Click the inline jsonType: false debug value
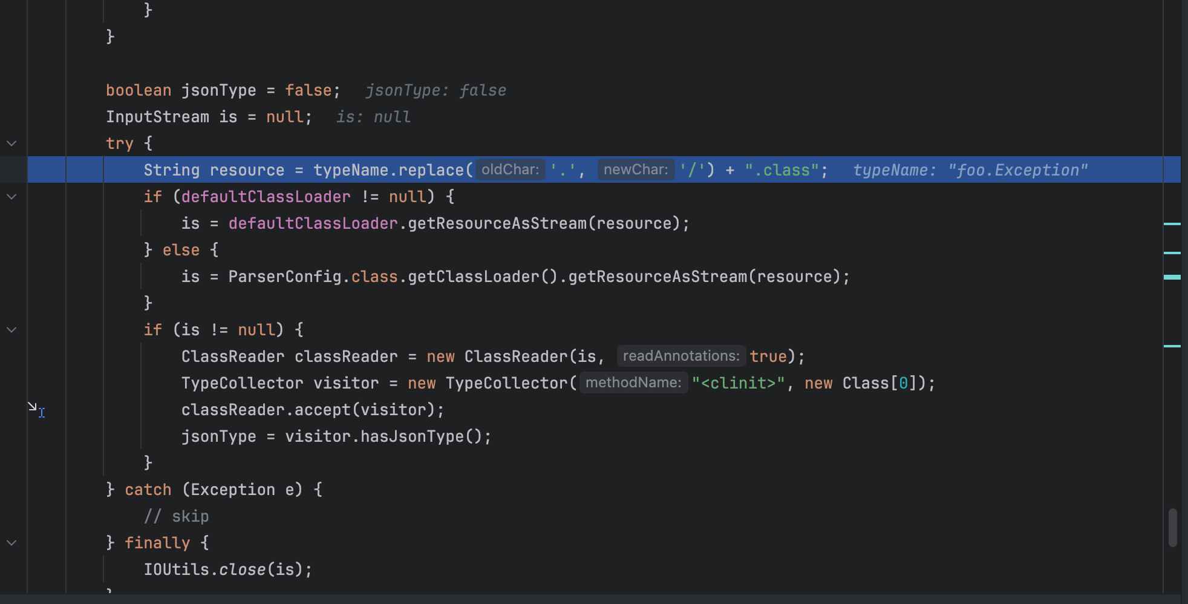1188x604 pixels. [436, 90]
